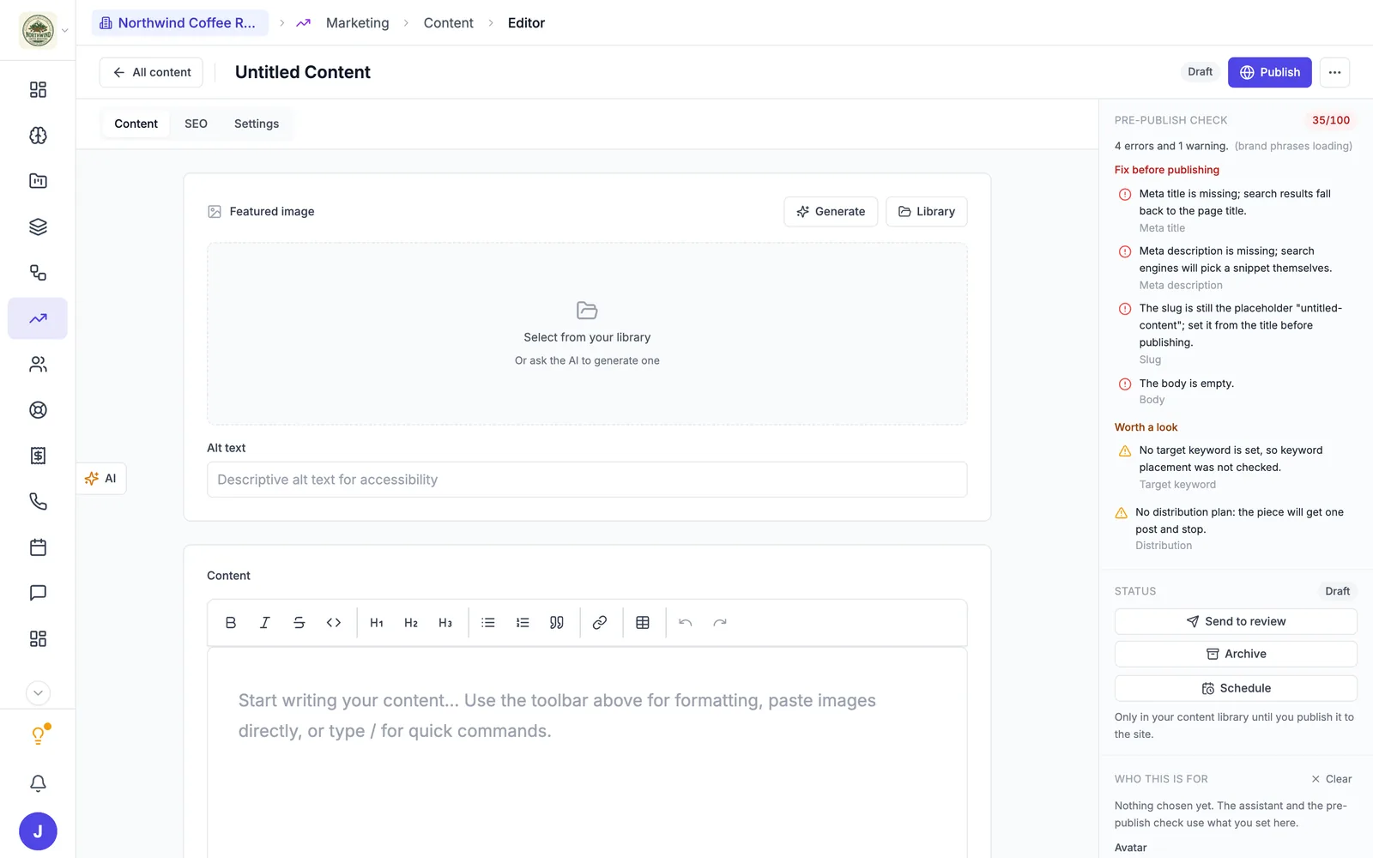Open the AI assistant side tab
The width and height of the screenshot is (1373, 858).
[101, 479]
